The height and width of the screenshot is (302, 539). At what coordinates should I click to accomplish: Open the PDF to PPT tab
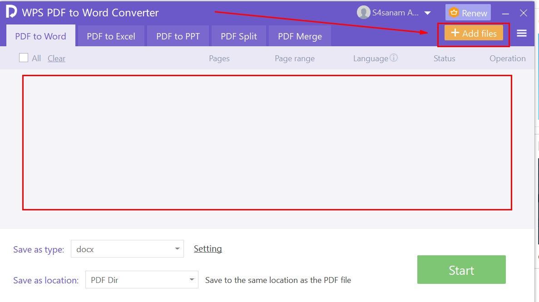point(178,36)
